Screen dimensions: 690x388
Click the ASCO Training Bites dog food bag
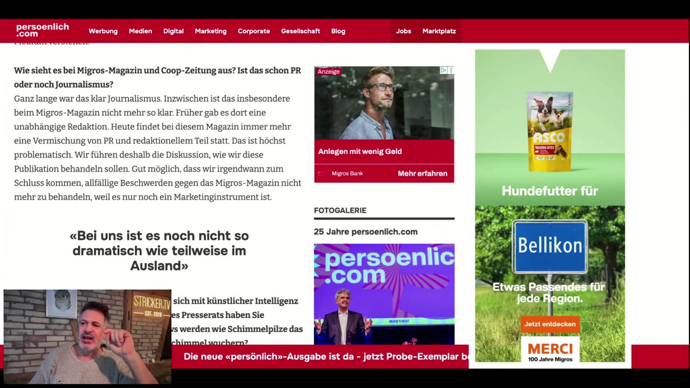[x=550, y=131]
